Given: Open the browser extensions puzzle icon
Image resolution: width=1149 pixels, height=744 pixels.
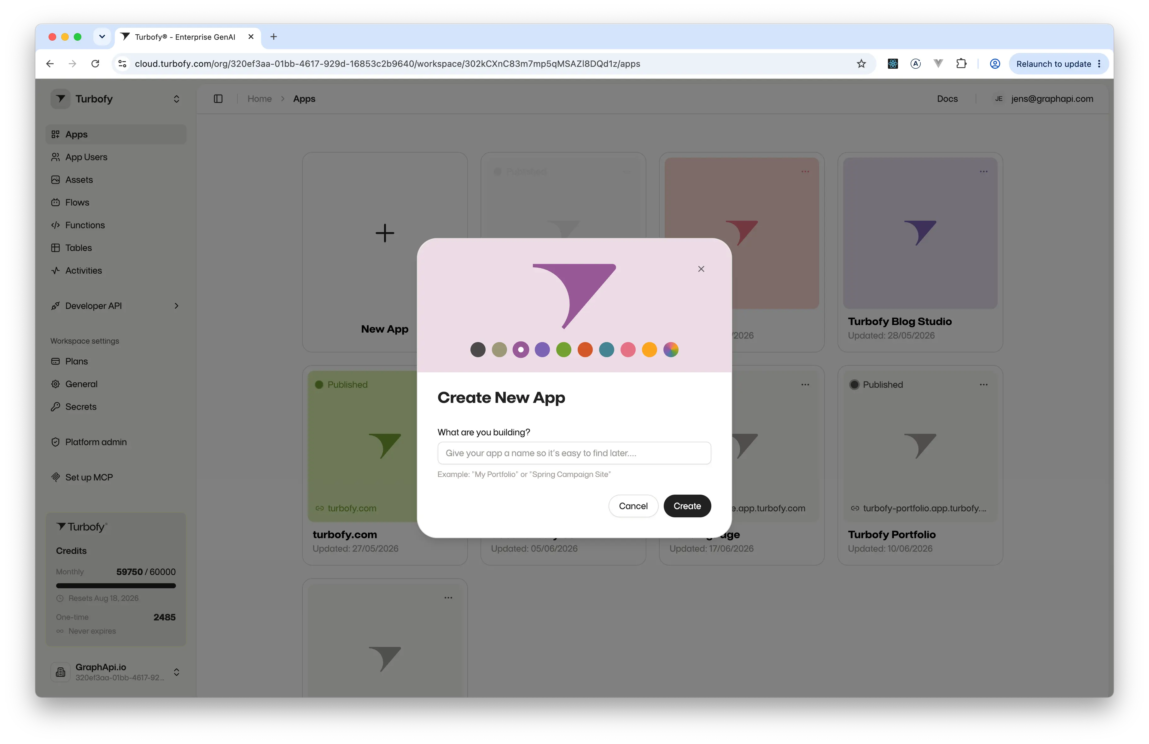Looking at the screenshot, I should [x=961, y=64].
